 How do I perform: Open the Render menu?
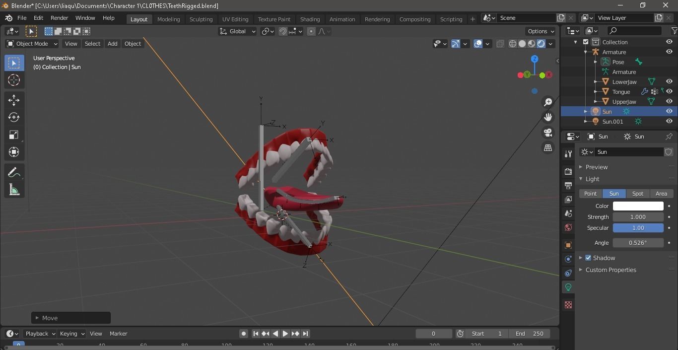click(59, 18)
